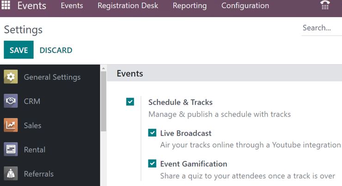
Task: Open the Registration Desk menu
Action: pos(128,6)
